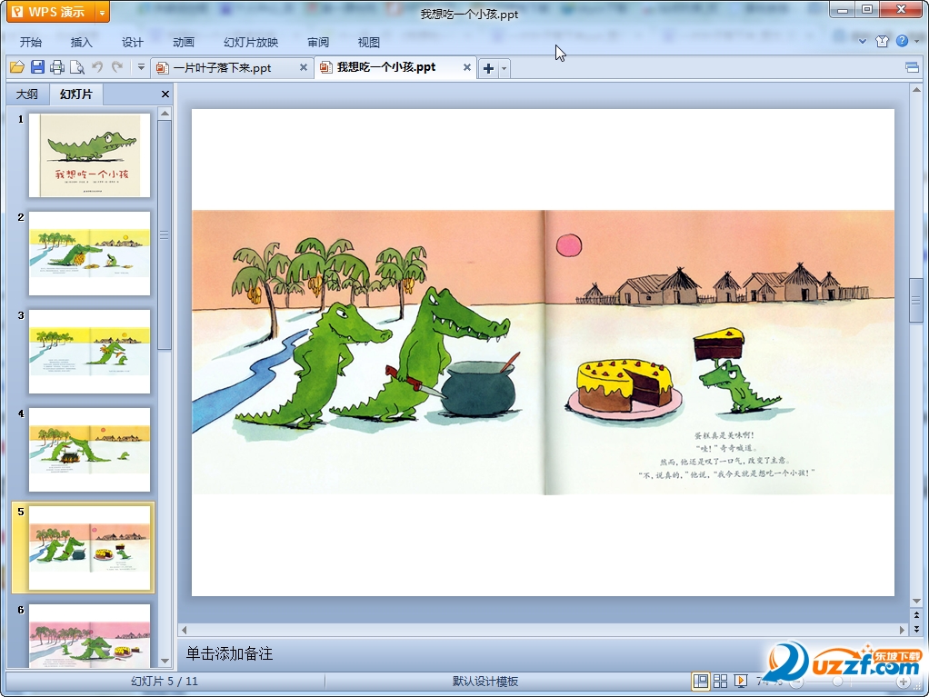Click the cascade windows icon on tab bar
The height and width of the screenshot is (697, 929).
pyautogui.click(x=913, y=67)
